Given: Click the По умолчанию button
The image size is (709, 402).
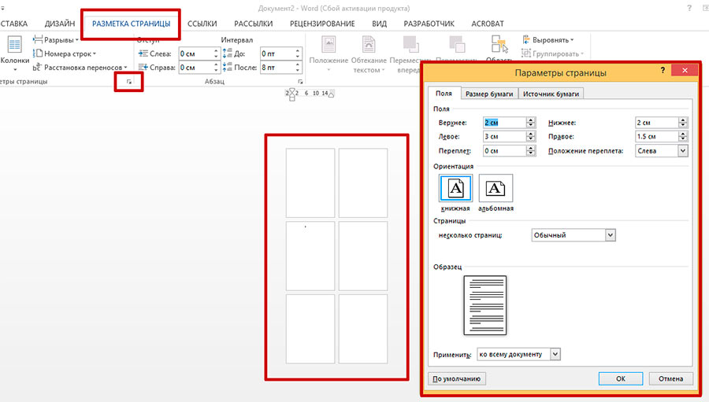Looking at the screenshot, I should coord(457,378).
